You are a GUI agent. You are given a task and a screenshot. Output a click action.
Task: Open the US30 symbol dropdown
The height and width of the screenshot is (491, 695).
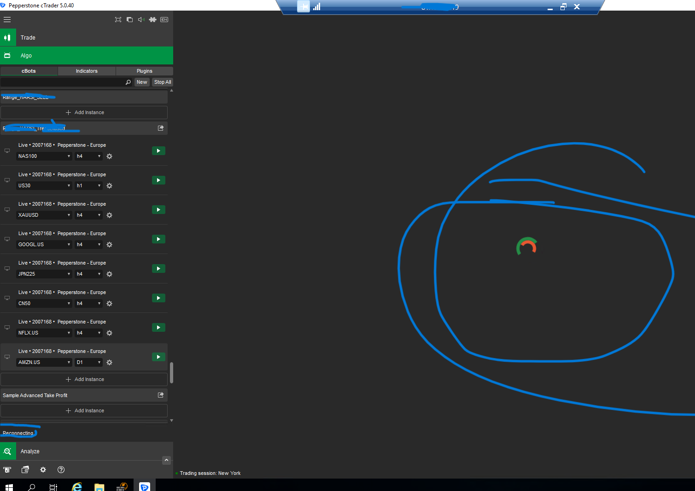tap(44, 185)
